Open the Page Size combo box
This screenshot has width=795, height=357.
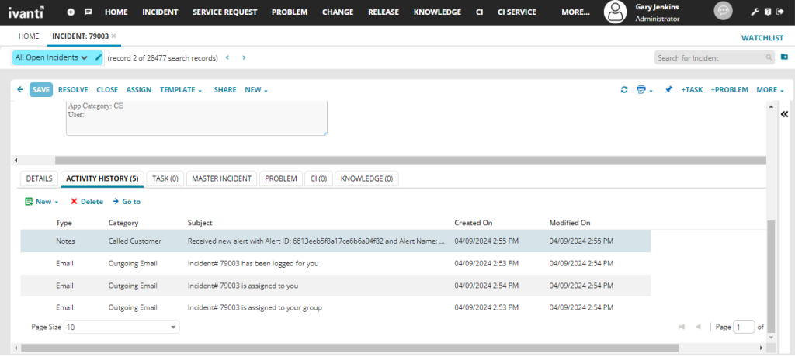pos(122,327)
